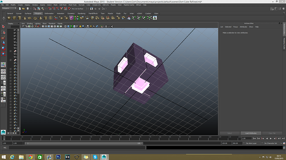Click the open scene folder icon
This screenshot has width=286, height=160.
click(x=24, y=9)
